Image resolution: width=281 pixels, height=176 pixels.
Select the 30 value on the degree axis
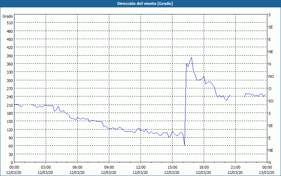(x=11, y=155)
